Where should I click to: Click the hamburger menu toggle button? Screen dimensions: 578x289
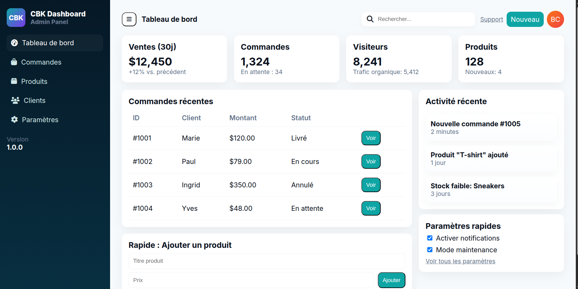click(x=129, y=19)
